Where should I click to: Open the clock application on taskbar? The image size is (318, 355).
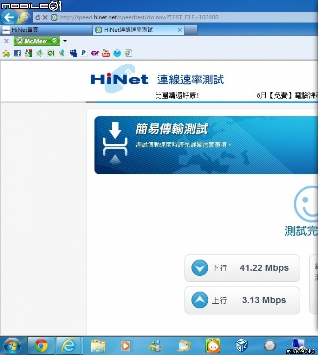click(x=270, y=346)
